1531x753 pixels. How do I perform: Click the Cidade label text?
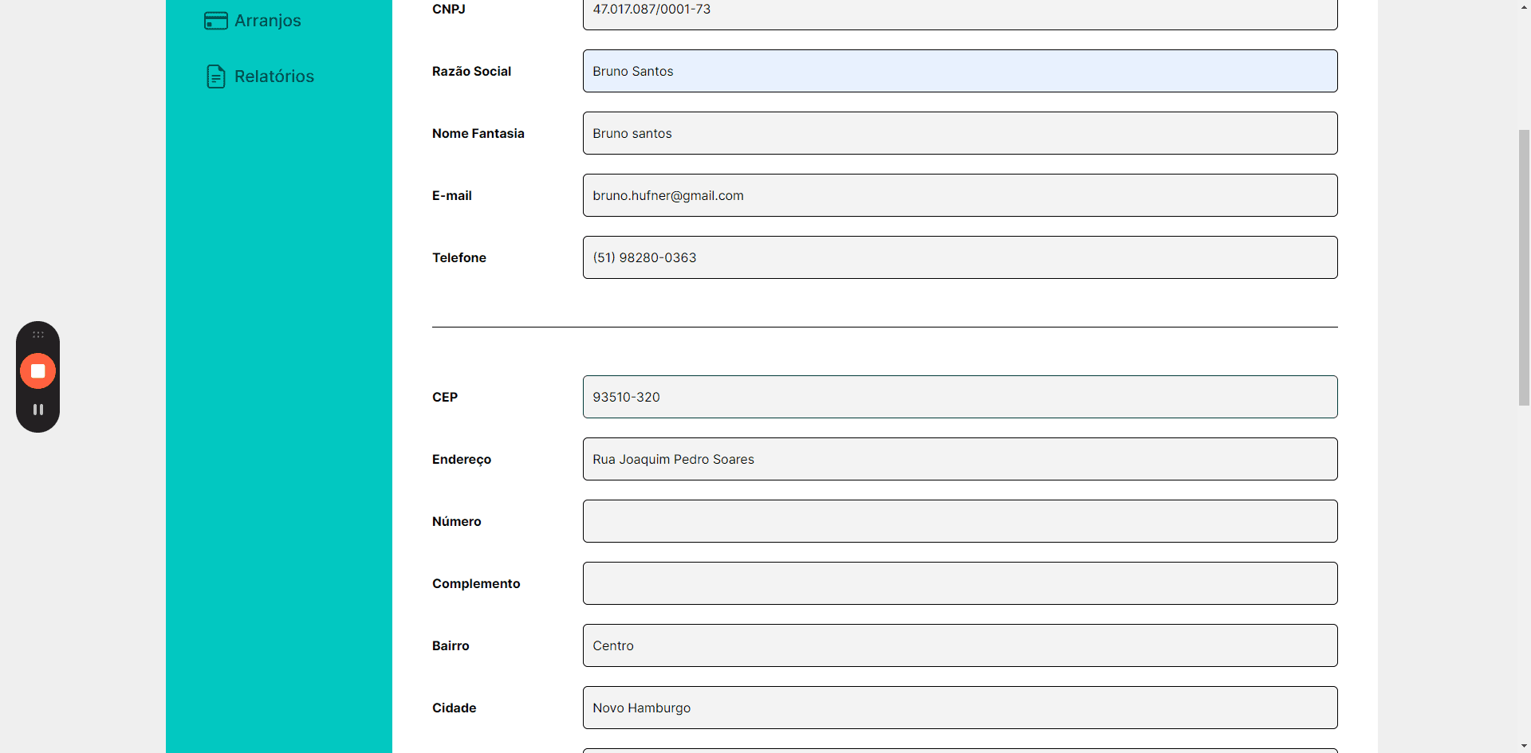point(454,708)
